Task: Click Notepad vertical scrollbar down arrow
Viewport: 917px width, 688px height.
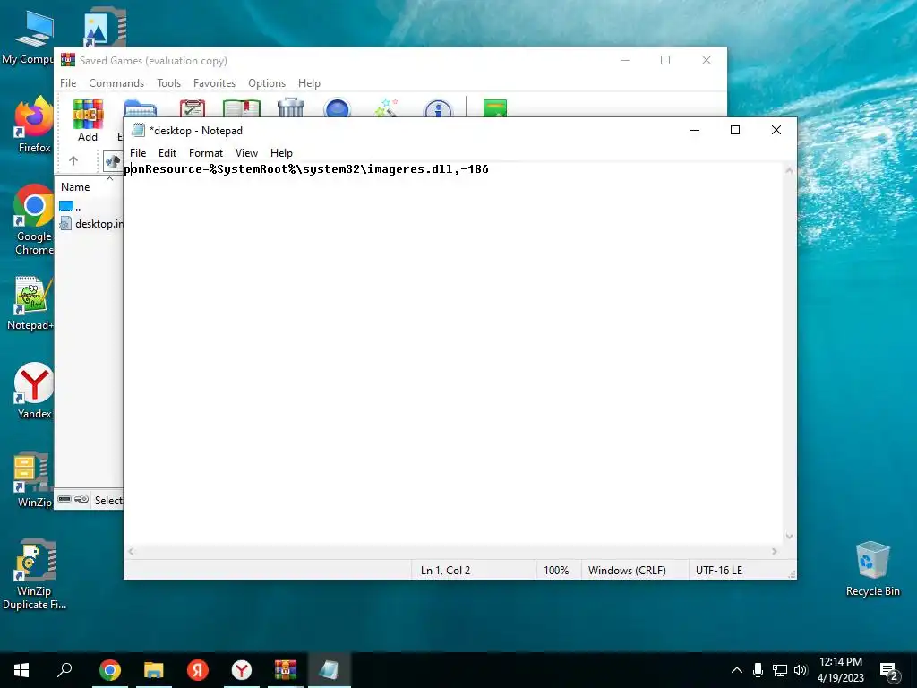Action: 789,537
